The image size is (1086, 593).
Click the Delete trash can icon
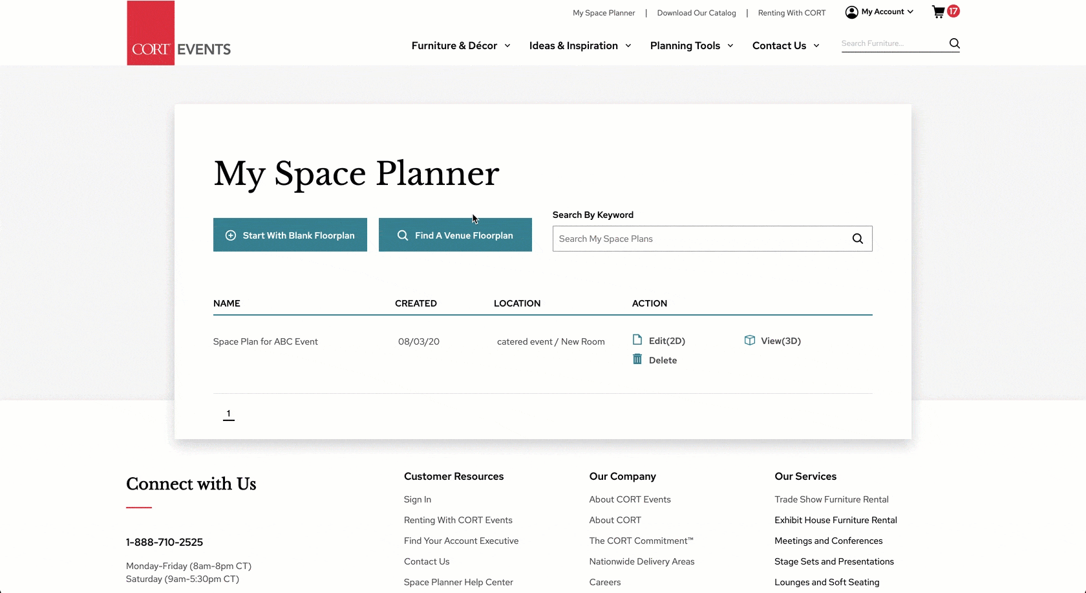pos(637,360)
